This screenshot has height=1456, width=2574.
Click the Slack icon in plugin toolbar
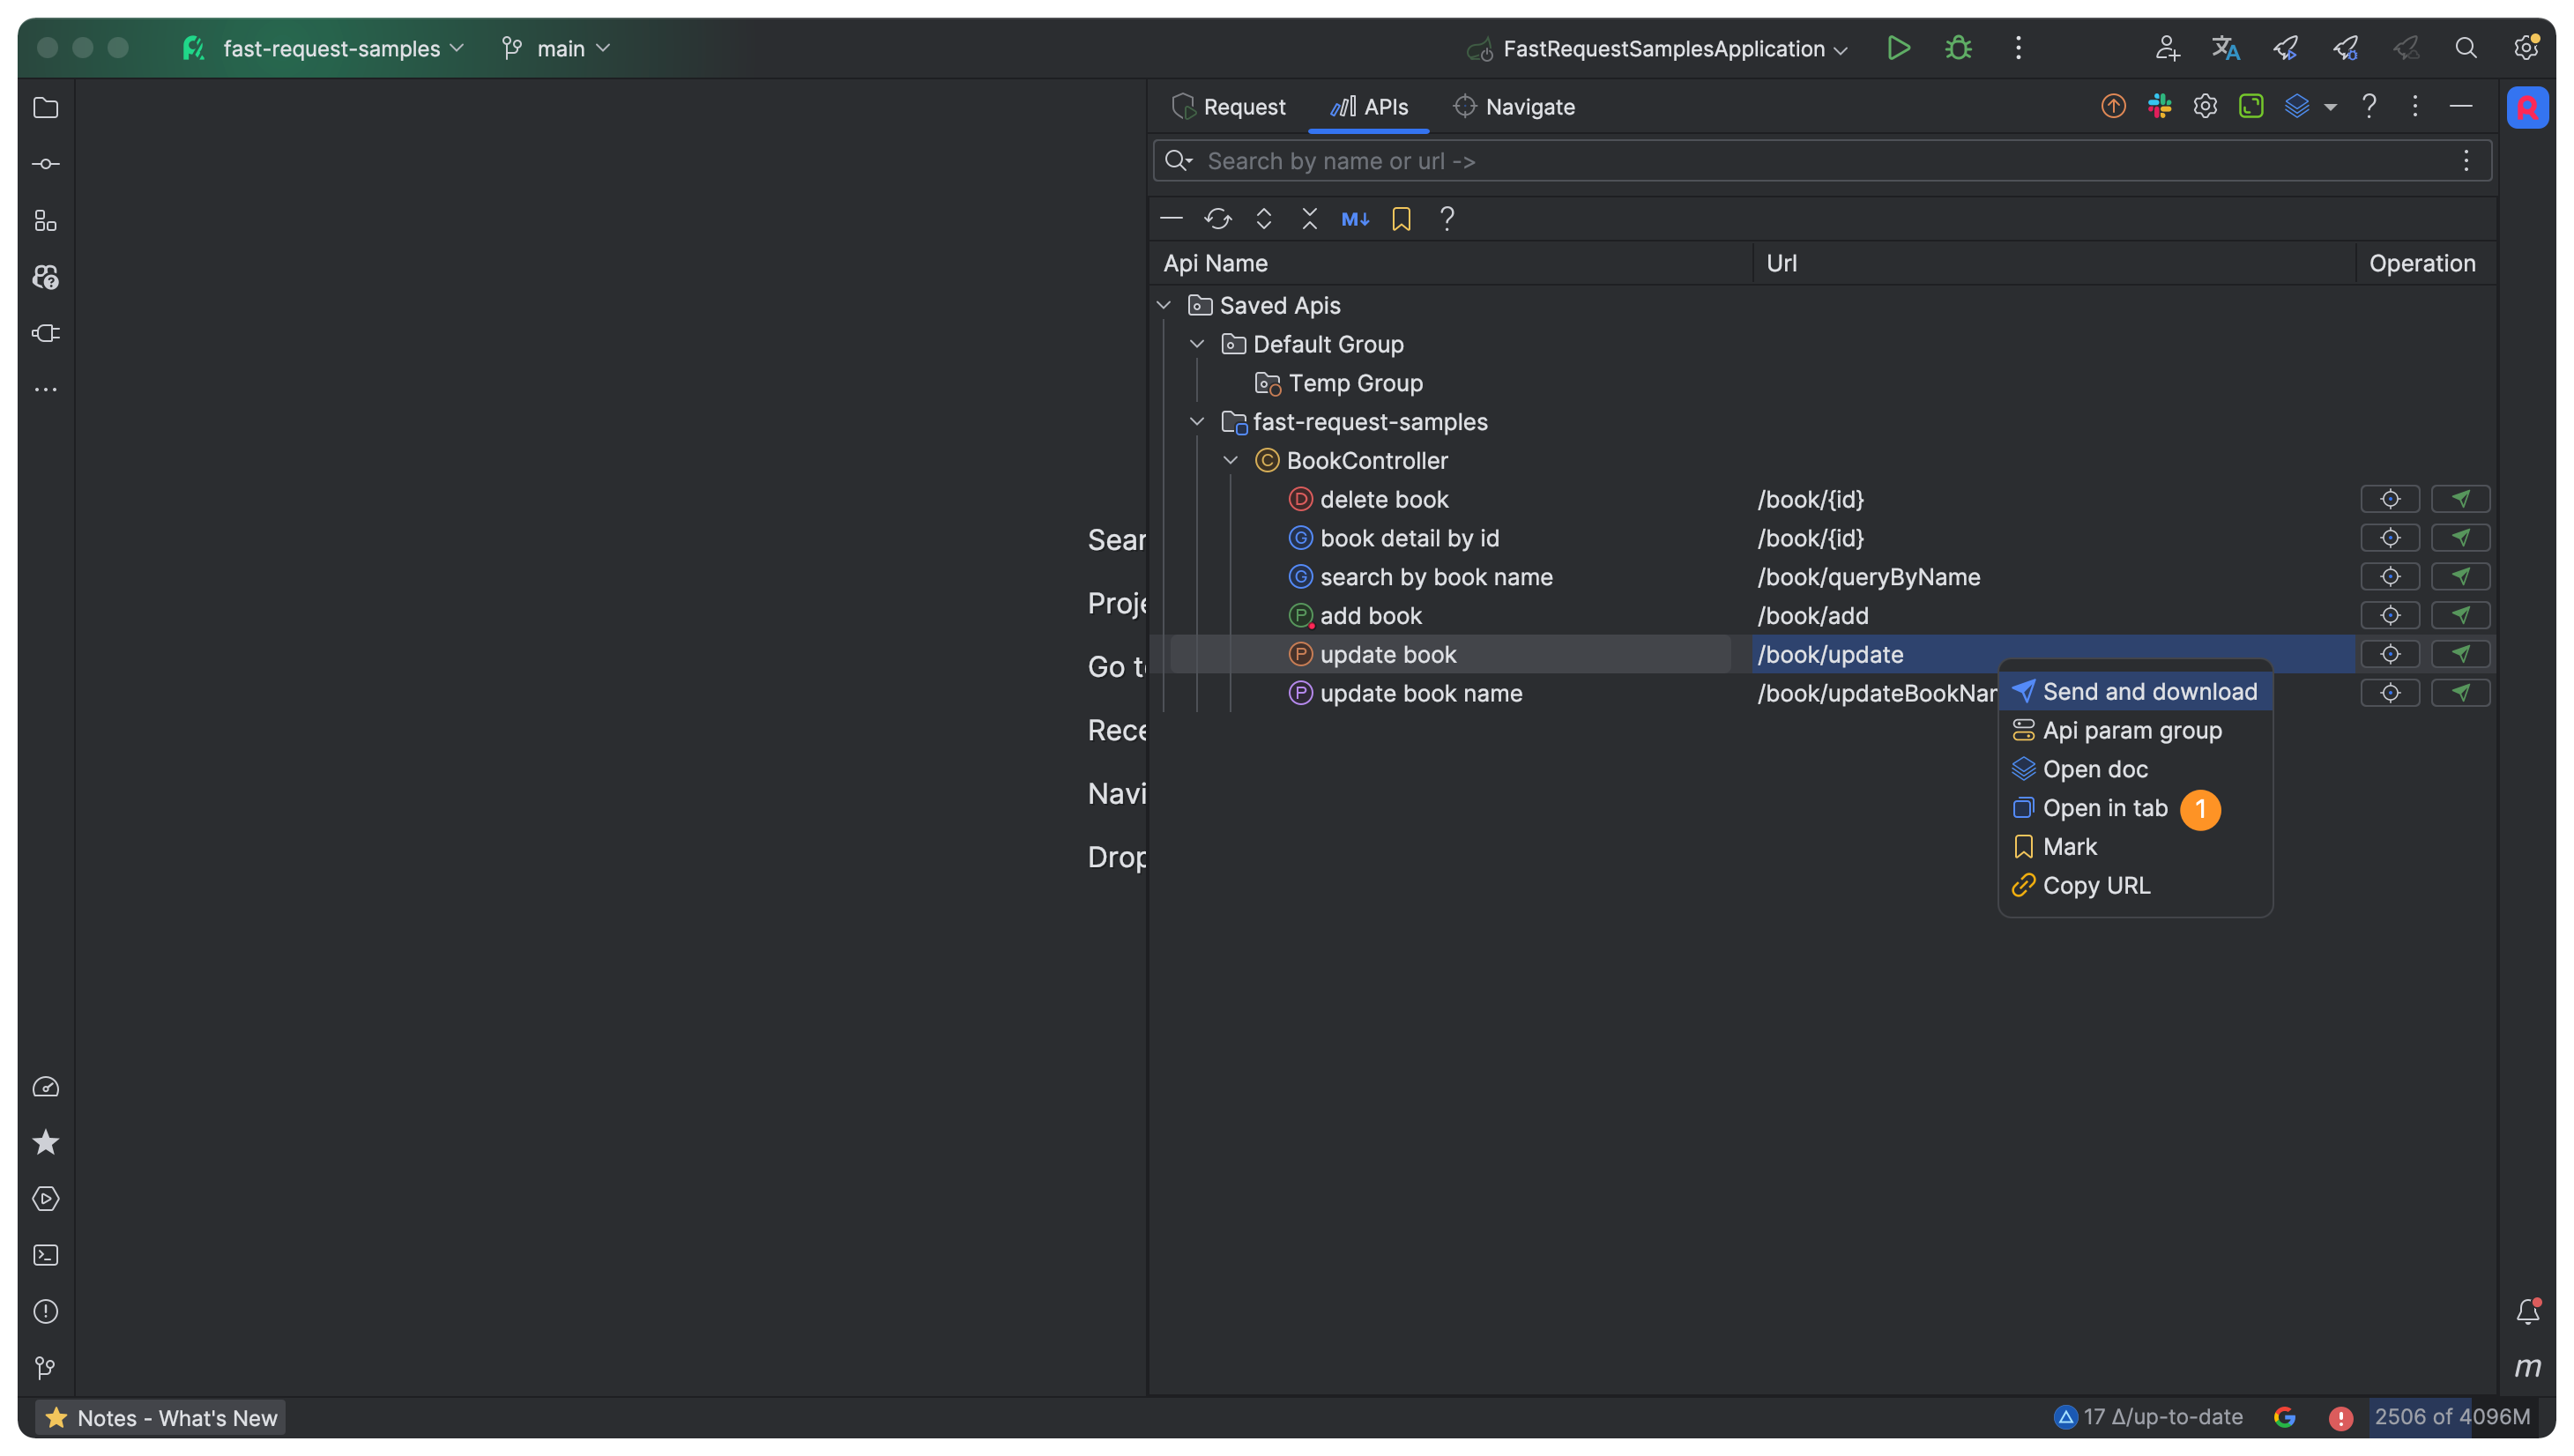pos(2159,106)
